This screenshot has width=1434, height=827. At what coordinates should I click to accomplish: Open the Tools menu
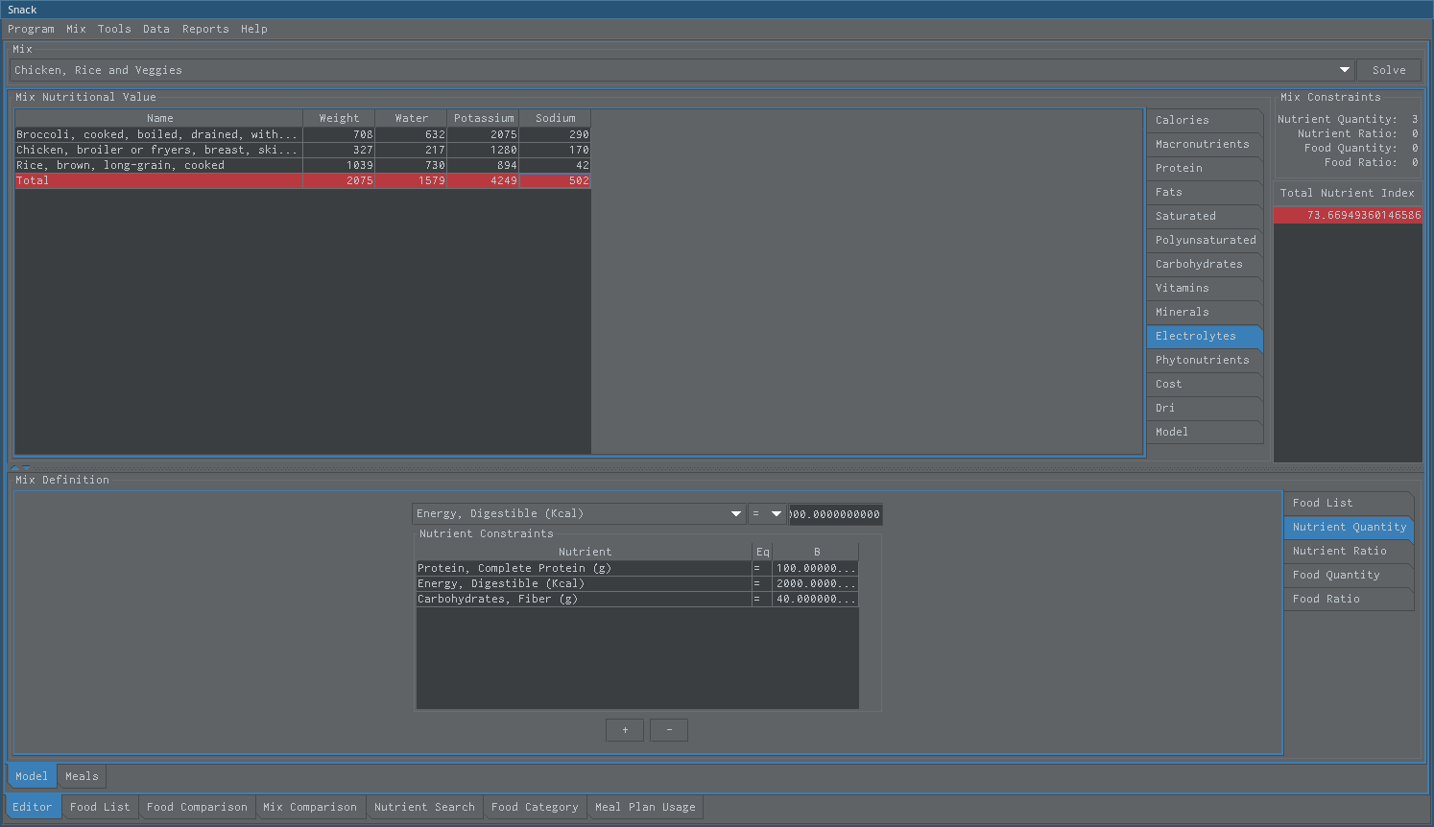(114, 29)
